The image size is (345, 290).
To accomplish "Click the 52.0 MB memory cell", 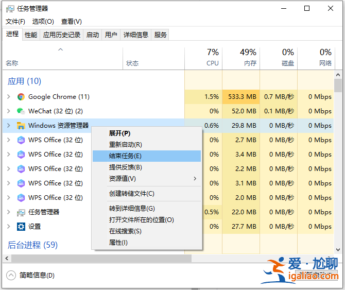I will coord(241,111).
